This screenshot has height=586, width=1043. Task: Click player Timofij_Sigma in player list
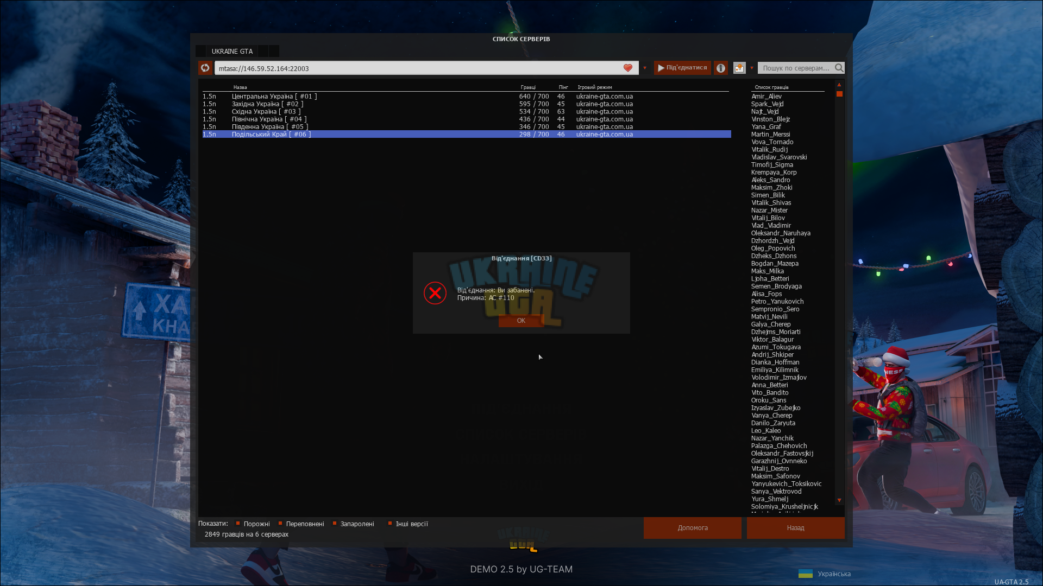pos(772,165)
